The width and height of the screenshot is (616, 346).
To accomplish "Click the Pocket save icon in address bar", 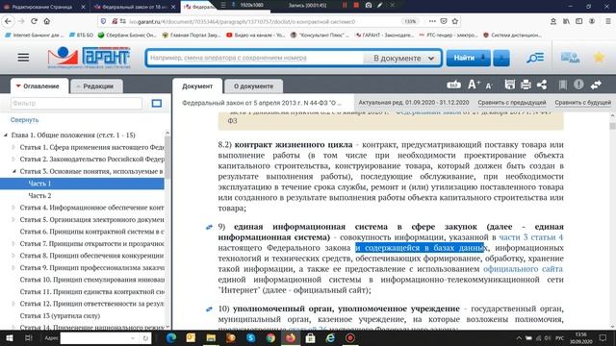I will coord(444,21).
